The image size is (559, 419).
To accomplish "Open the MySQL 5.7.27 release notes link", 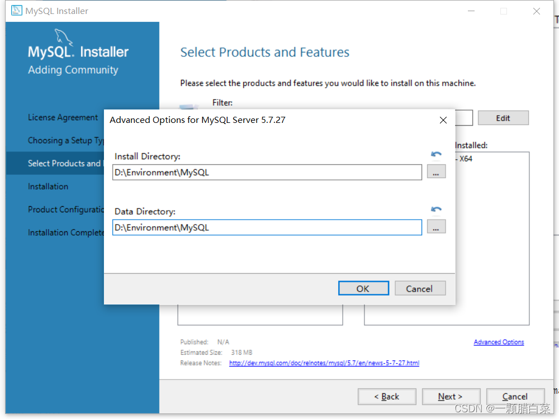I will (x=324, y=363).
